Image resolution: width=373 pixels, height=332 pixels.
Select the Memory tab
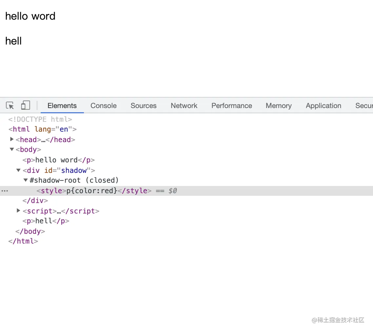[279, 105]
